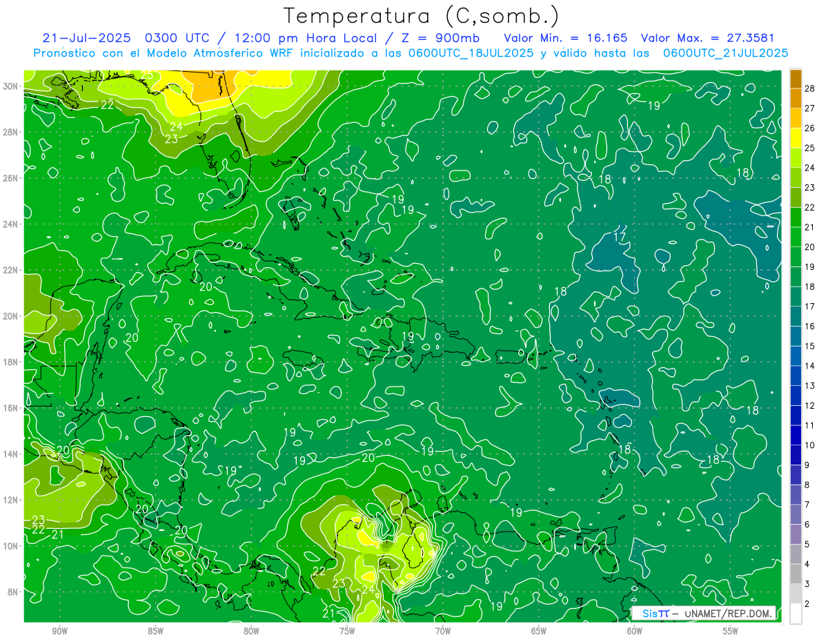Click the 65W longitude axis label
The image size is (828, 640).
click(x=539, y=631)
